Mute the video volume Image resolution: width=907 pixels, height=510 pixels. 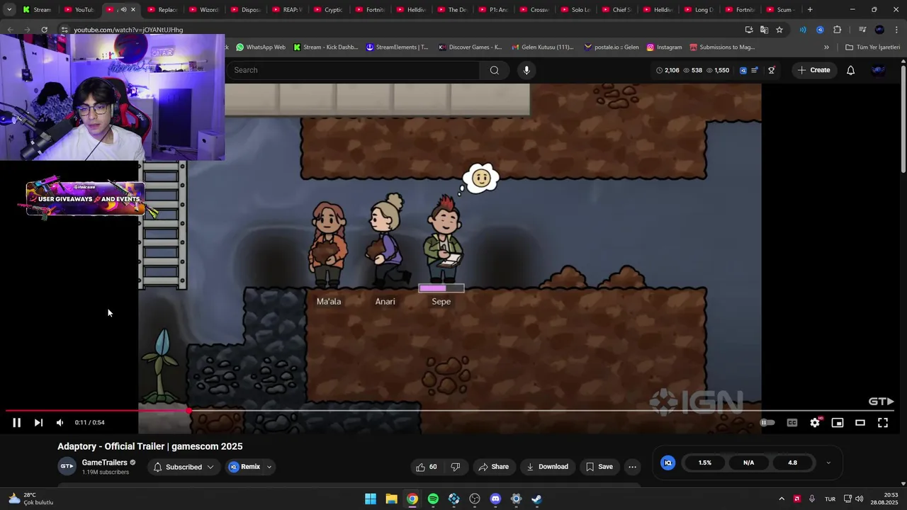(60, 423)
